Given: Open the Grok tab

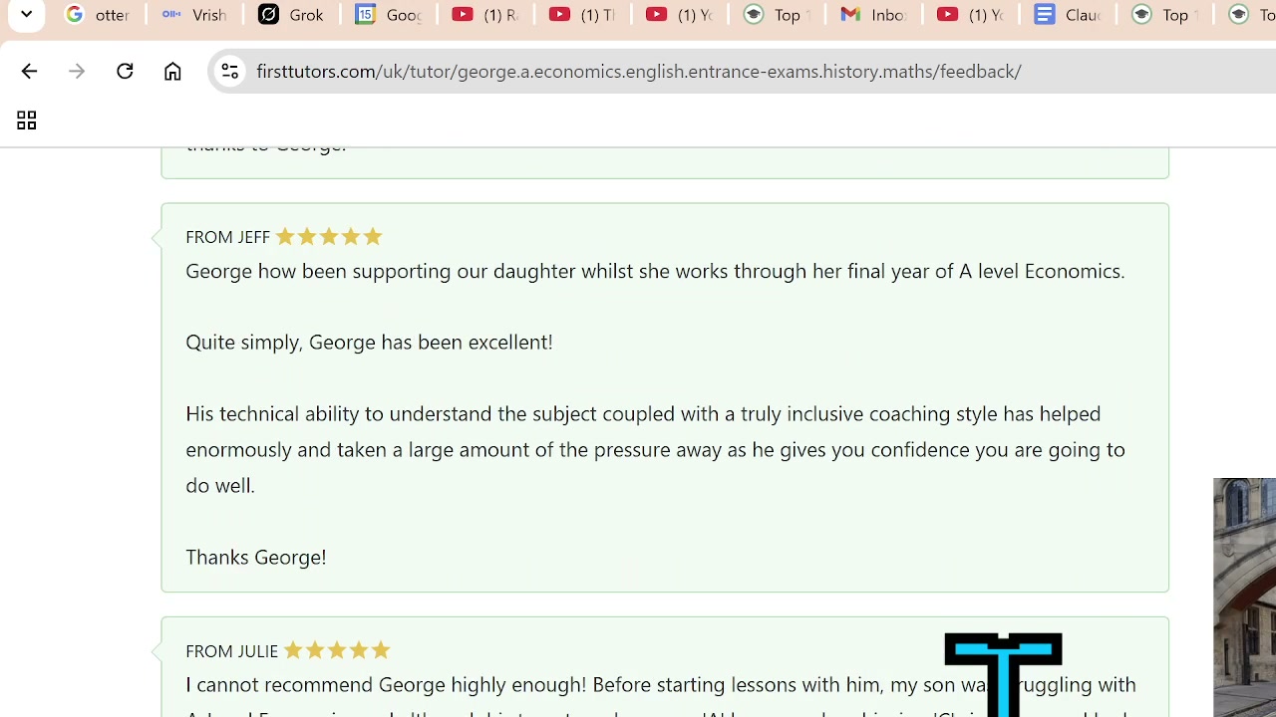Looking at the screenshot, I should pos(291,15).
